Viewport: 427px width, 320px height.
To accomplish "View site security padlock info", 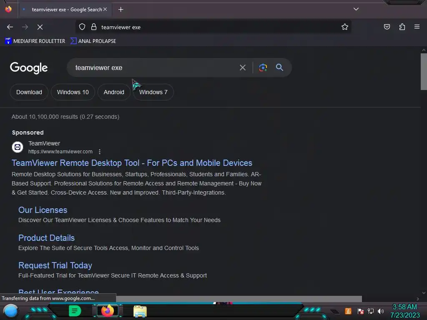I will pos(94,27).
